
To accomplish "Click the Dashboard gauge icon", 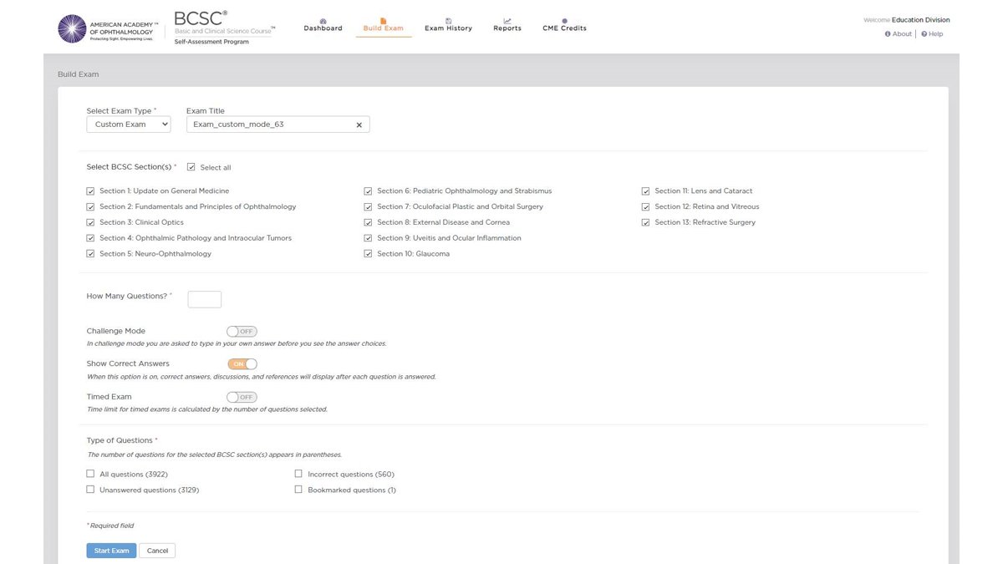I will point(323,20).
